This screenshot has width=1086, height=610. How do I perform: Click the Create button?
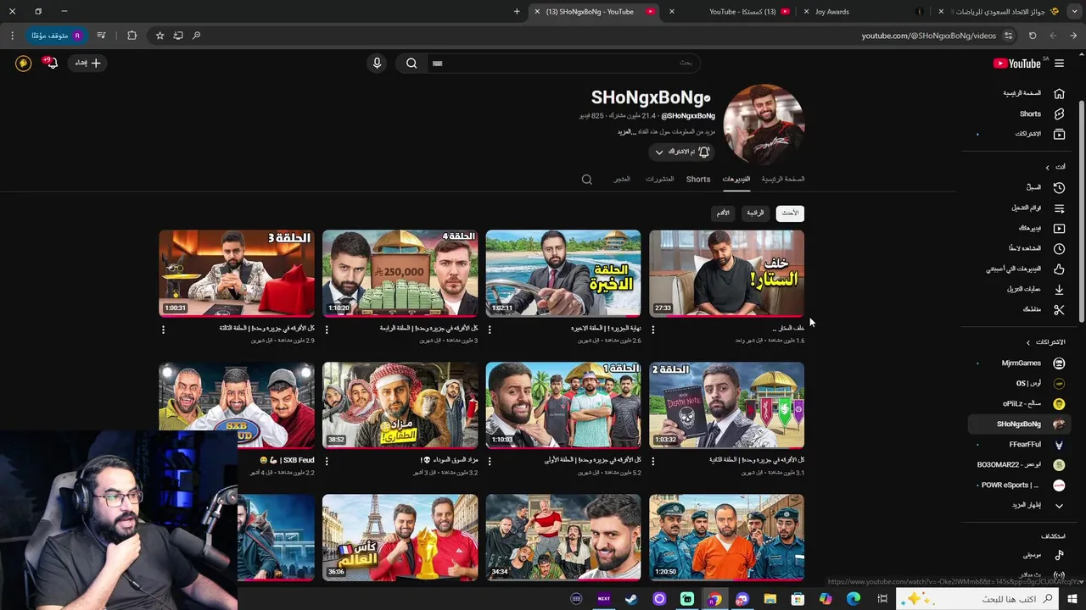[x=87, y=64]
